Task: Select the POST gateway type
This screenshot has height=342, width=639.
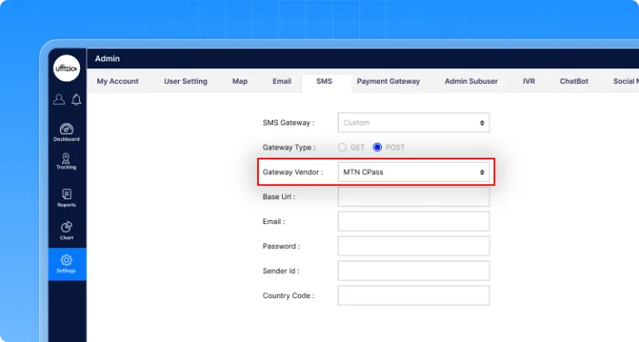Action: point(378,147)
